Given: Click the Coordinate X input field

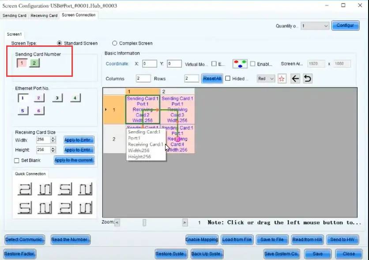Looking at the screenshot, I should (150, 64).
